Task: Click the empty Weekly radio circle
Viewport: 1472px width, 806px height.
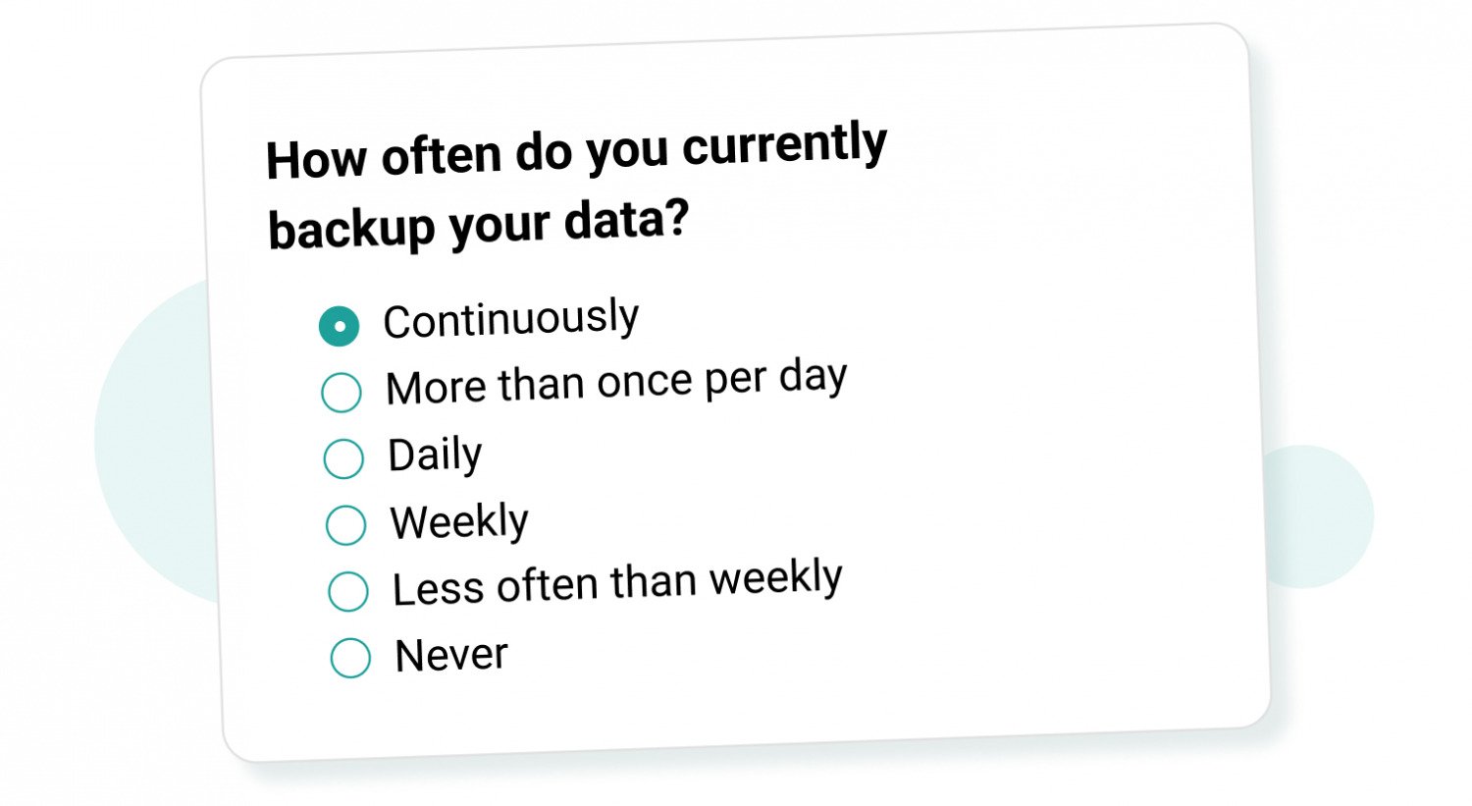Action: pos(345,524)
